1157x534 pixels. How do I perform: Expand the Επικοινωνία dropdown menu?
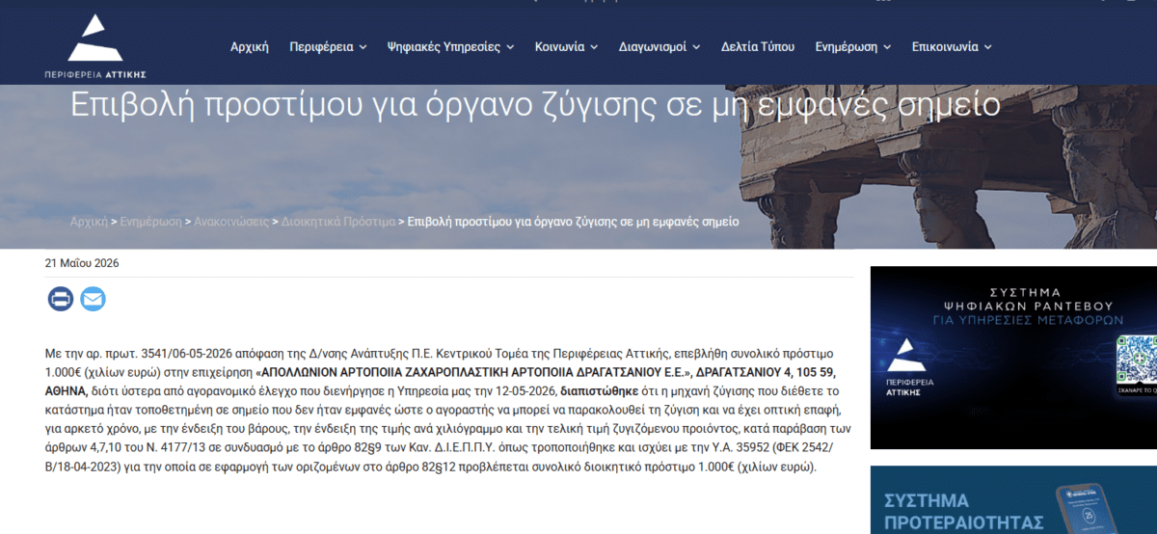coord(952,46)
